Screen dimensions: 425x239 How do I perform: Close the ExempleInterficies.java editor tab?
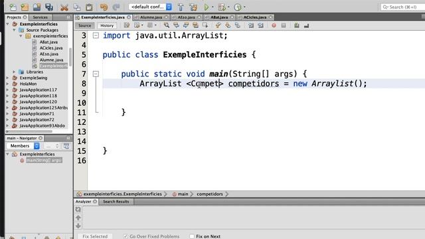129,17
